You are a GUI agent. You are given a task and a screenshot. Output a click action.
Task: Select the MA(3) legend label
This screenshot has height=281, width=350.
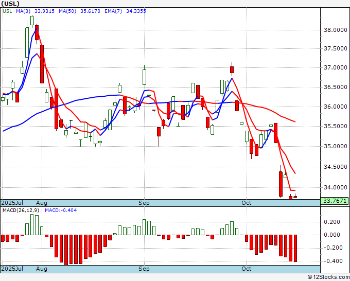tap(23, 11)
